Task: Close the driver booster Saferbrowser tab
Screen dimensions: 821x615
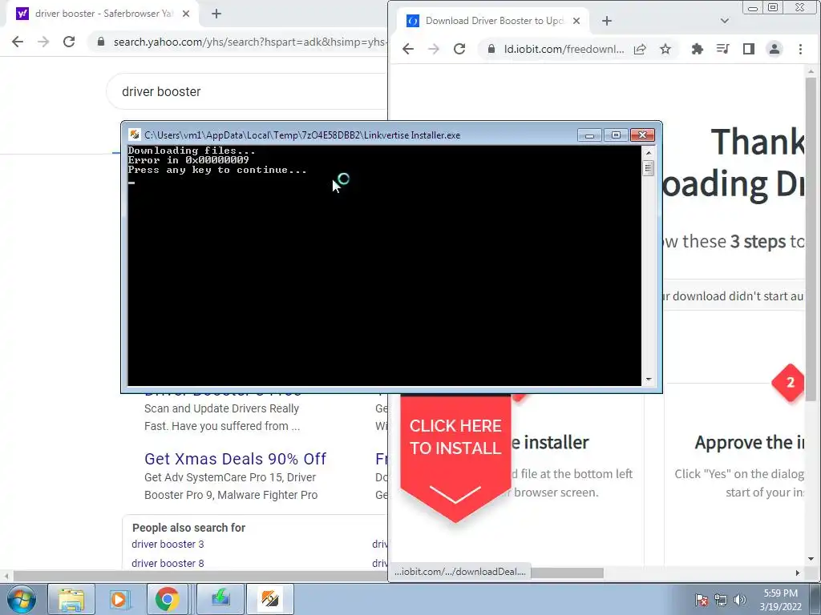Action: tap(186, 14)
